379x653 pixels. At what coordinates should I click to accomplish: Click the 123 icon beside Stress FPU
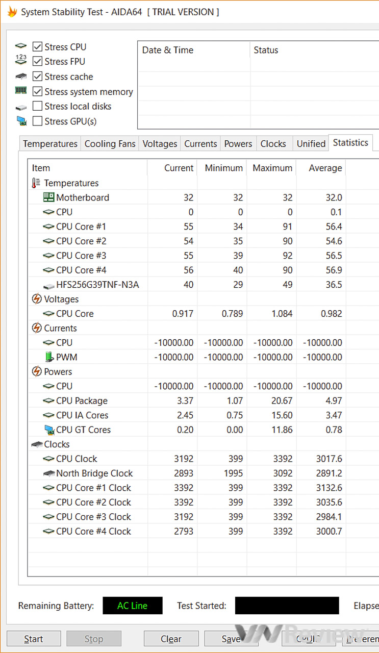point(21,60)
